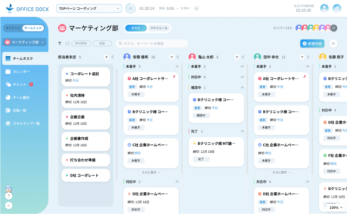Open the コーポレート追記 task card
Screen dimensions: 347x214
[x=86, y=77]
